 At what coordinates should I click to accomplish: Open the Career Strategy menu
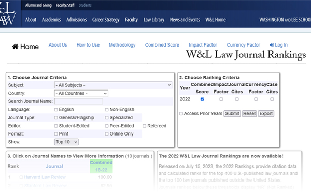click(x=106, y=20)
